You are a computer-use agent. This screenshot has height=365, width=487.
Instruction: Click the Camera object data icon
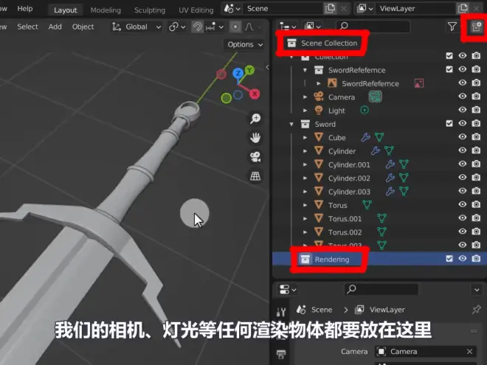[375, 97]
